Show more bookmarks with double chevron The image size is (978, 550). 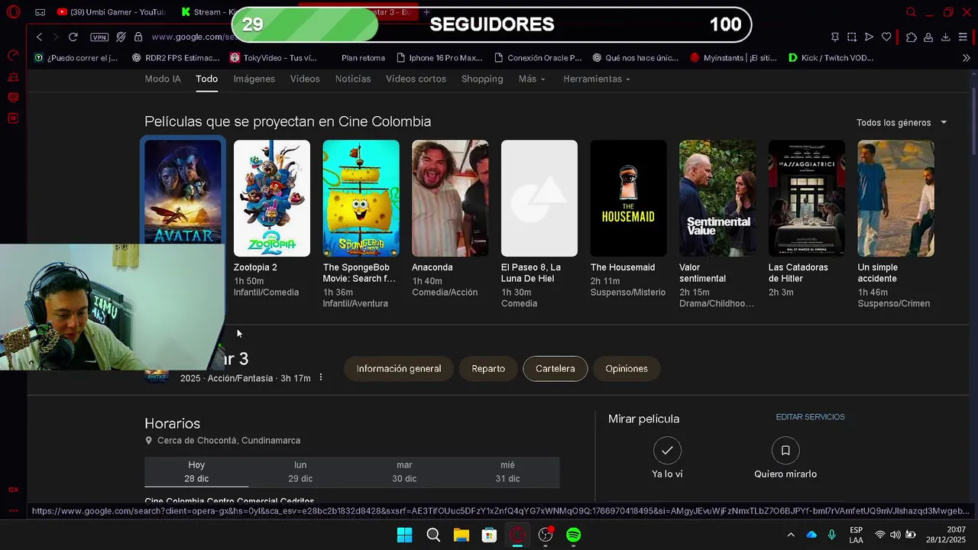tap(966, 58)
